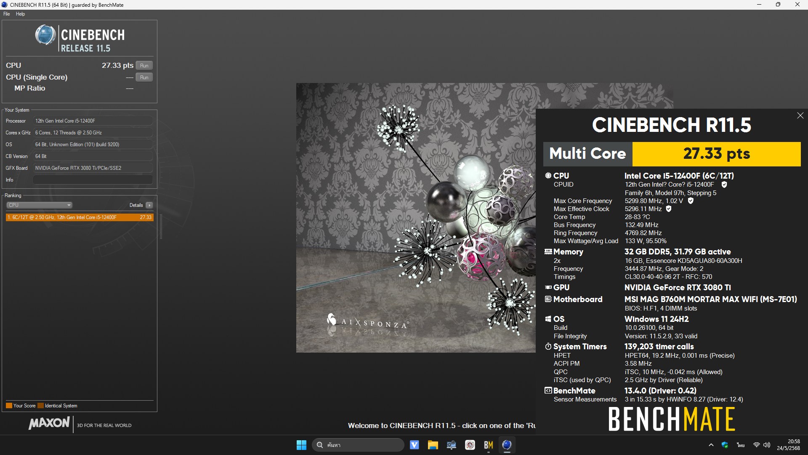Grab the ranking panel resize handle
The image size is (808, 455).
tap(161, 227)
